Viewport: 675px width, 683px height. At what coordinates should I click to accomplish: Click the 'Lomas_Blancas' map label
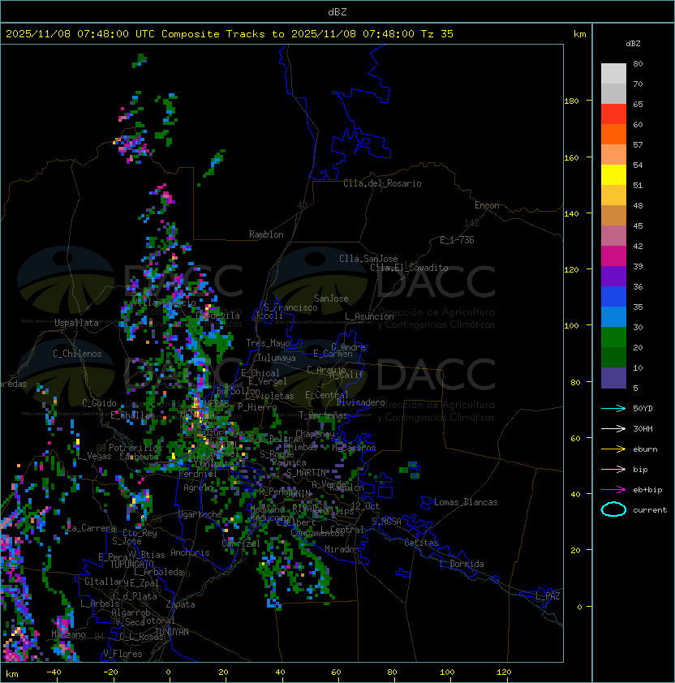pos(466,502)
